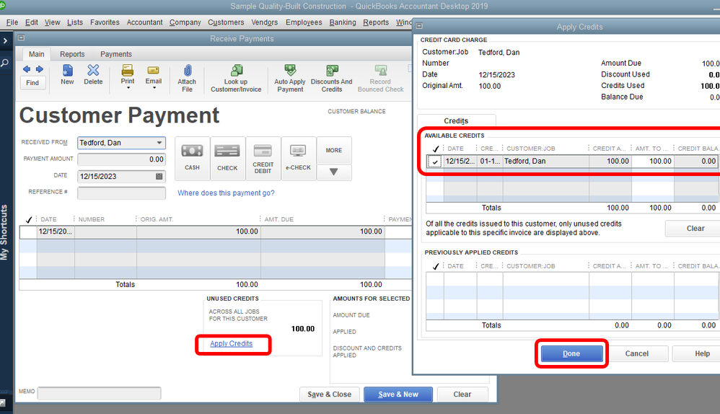Open Apply Credits window control icon
The height and width of the screenshot is (414, 720).
[419, 26]
